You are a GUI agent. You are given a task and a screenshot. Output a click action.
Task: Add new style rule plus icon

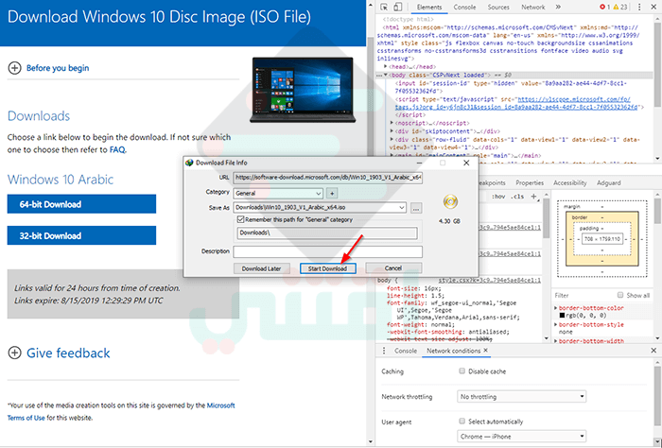[533, 197]
